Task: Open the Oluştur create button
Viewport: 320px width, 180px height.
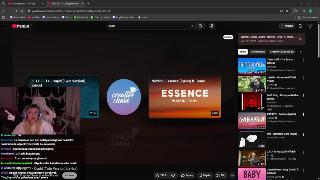Action: coord(287,26)
